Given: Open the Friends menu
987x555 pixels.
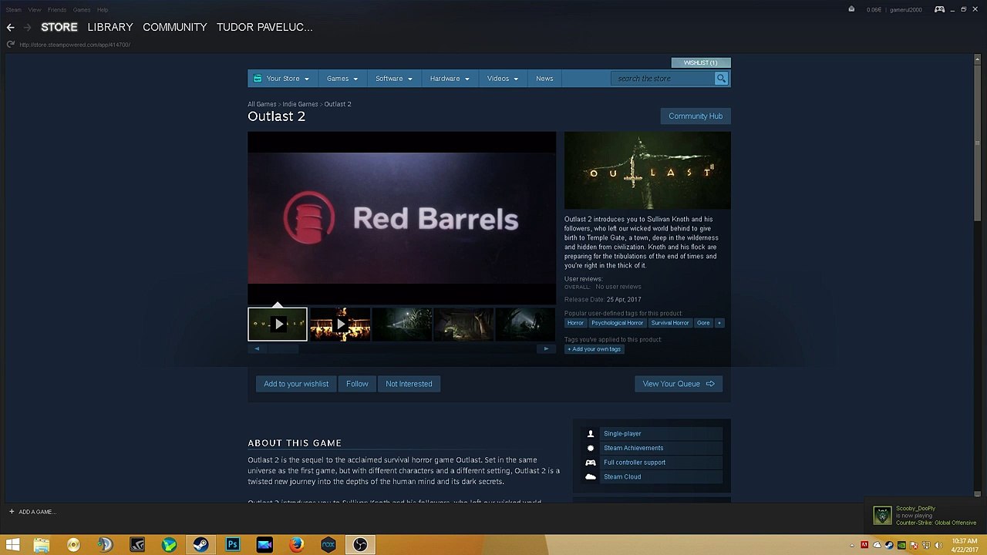Looking at the screenshot, I should pyautogui.click(x=57, y=10).
